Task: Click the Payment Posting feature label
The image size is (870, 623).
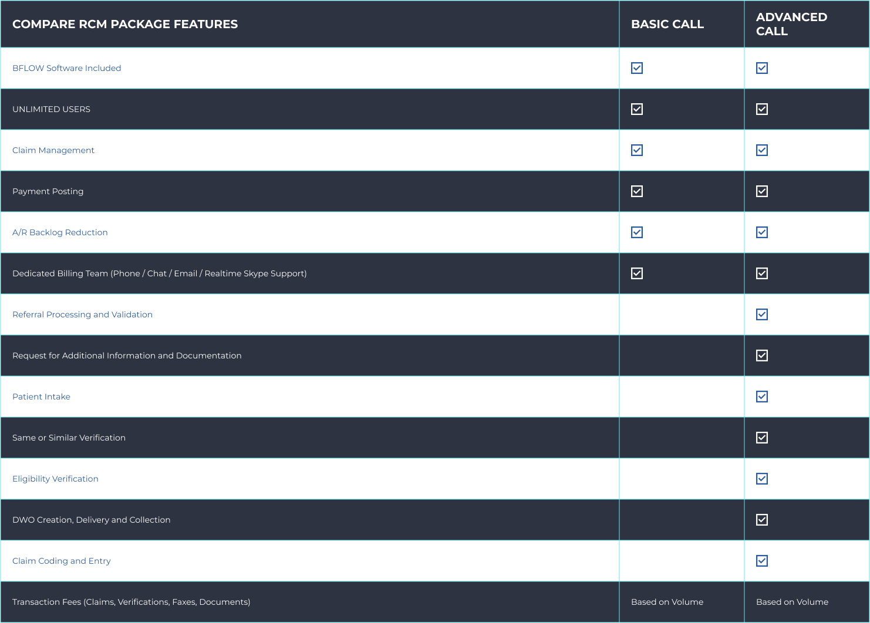Action: (48, 191)
